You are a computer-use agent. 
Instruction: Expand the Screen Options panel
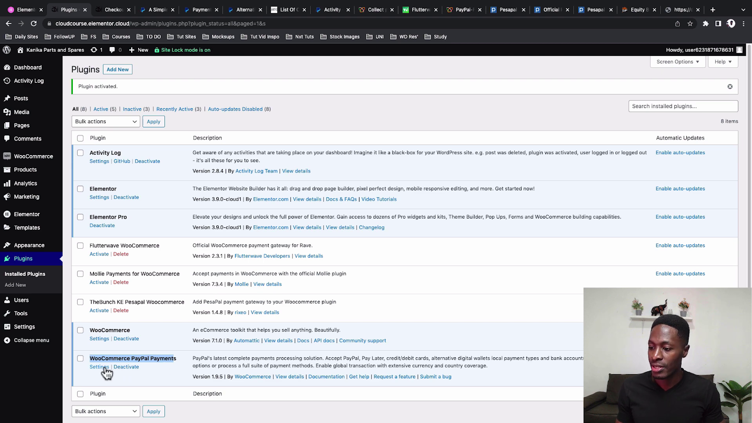677,62
